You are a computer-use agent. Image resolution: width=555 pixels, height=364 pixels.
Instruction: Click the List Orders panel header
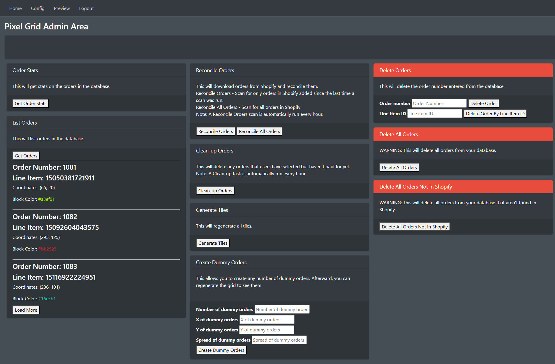click(x=96, y=122)
